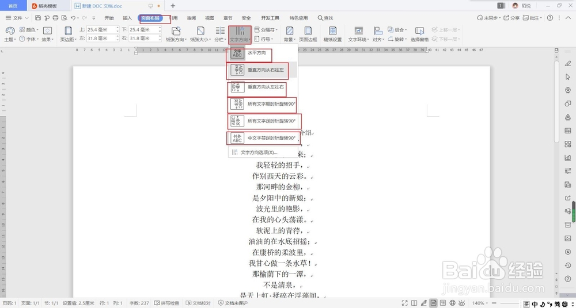Open the 文件 file menu

(17, 18)
